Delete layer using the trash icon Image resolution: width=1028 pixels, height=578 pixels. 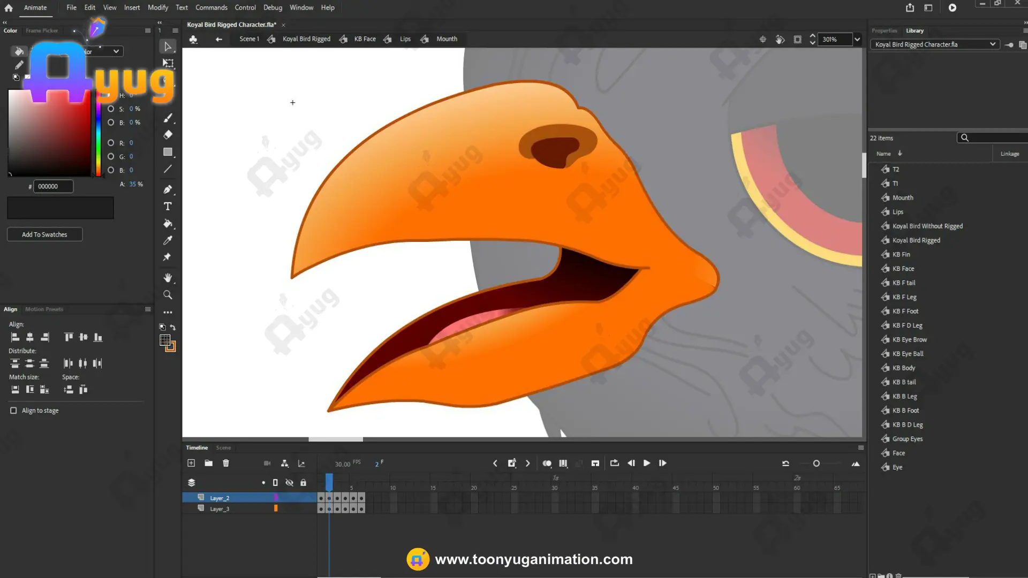coord(226,463)
